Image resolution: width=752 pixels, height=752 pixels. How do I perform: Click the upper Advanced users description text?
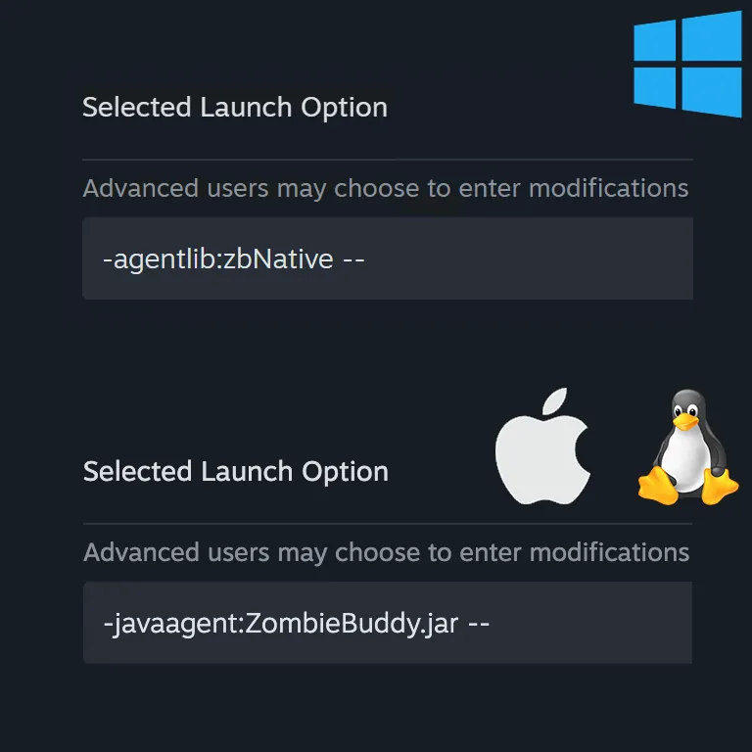click(386, 188)
